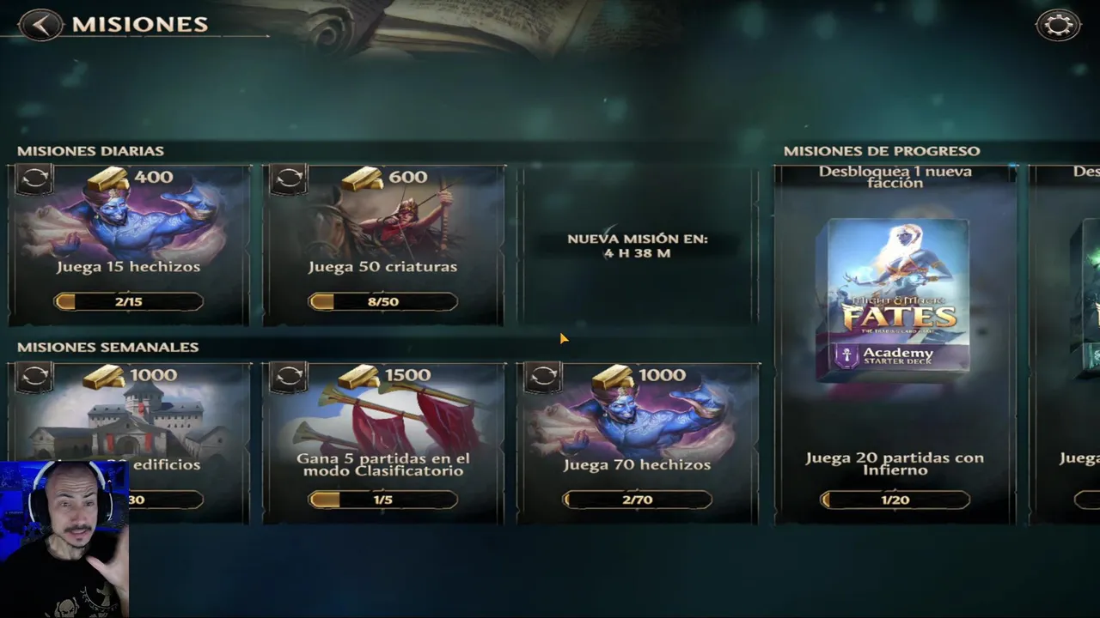Image resolution: width=1100 pixels, height=618 pixels.
Task: Click Gana 5 partidas en el modo Clasificatorio
Action: (x=383, y=464)
